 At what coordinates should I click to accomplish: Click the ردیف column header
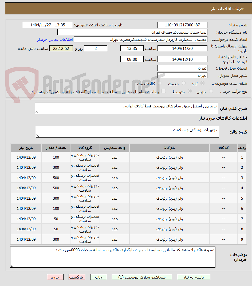tap(242, 148)
